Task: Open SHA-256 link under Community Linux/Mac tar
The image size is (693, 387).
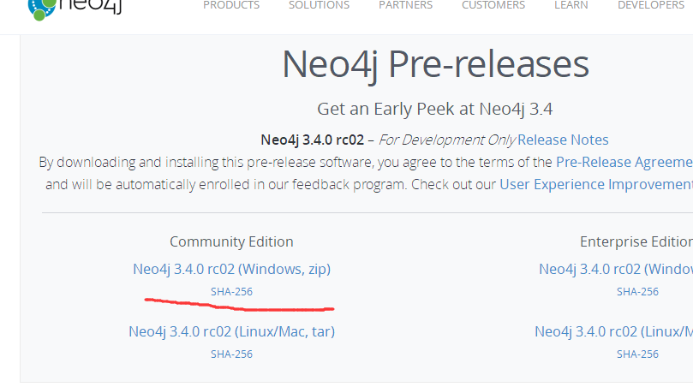Action: (x=231, y=354)
